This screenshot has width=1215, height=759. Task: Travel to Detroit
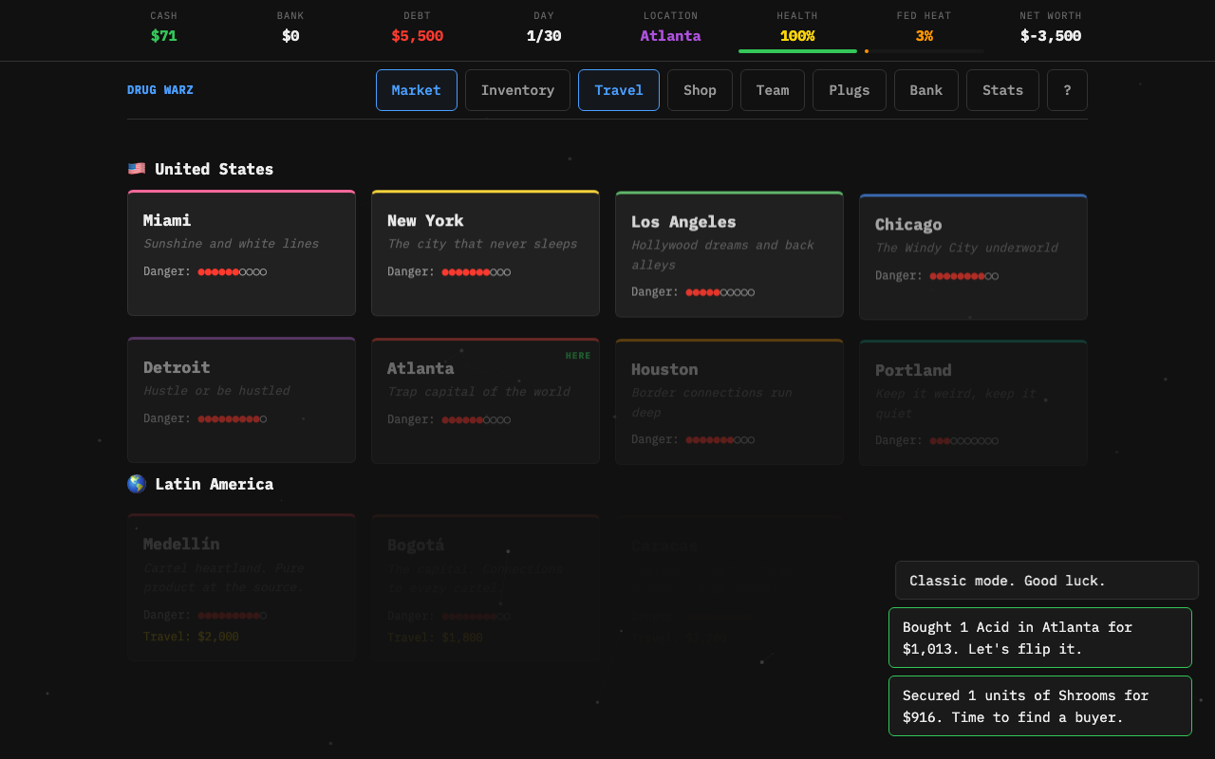click(x=241, y=399)
